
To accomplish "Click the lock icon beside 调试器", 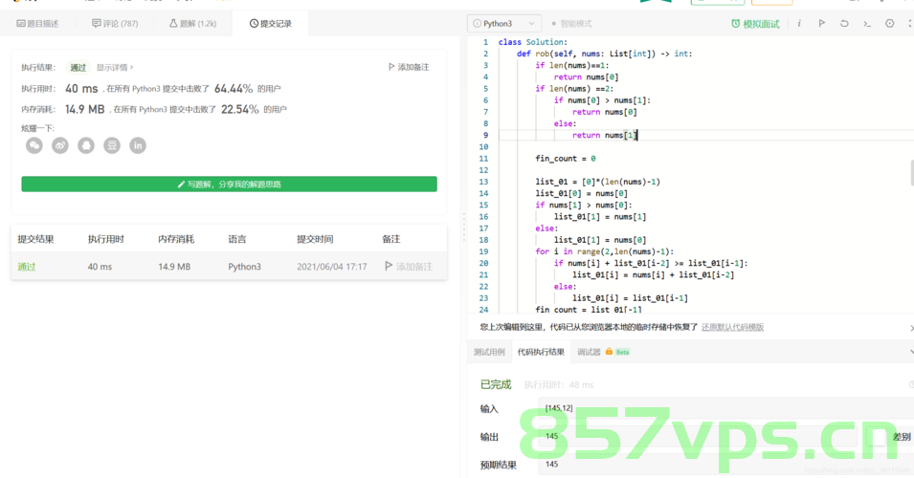I will pos(609,352).
